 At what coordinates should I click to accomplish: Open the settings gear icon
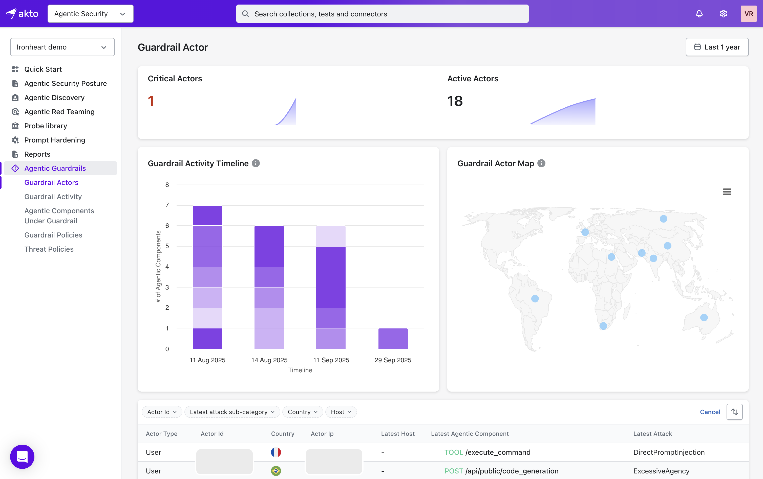point(723,14)
